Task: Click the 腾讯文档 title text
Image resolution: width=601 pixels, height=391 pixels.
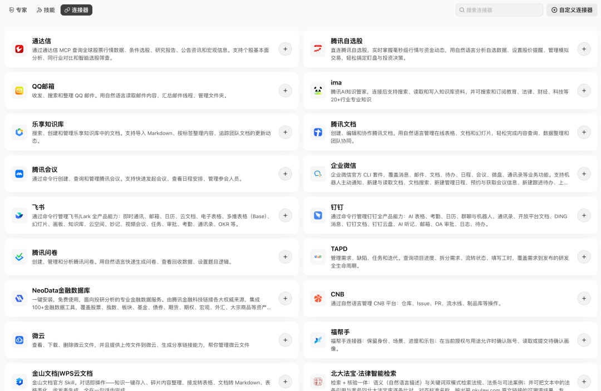Action: pos(344,125)
